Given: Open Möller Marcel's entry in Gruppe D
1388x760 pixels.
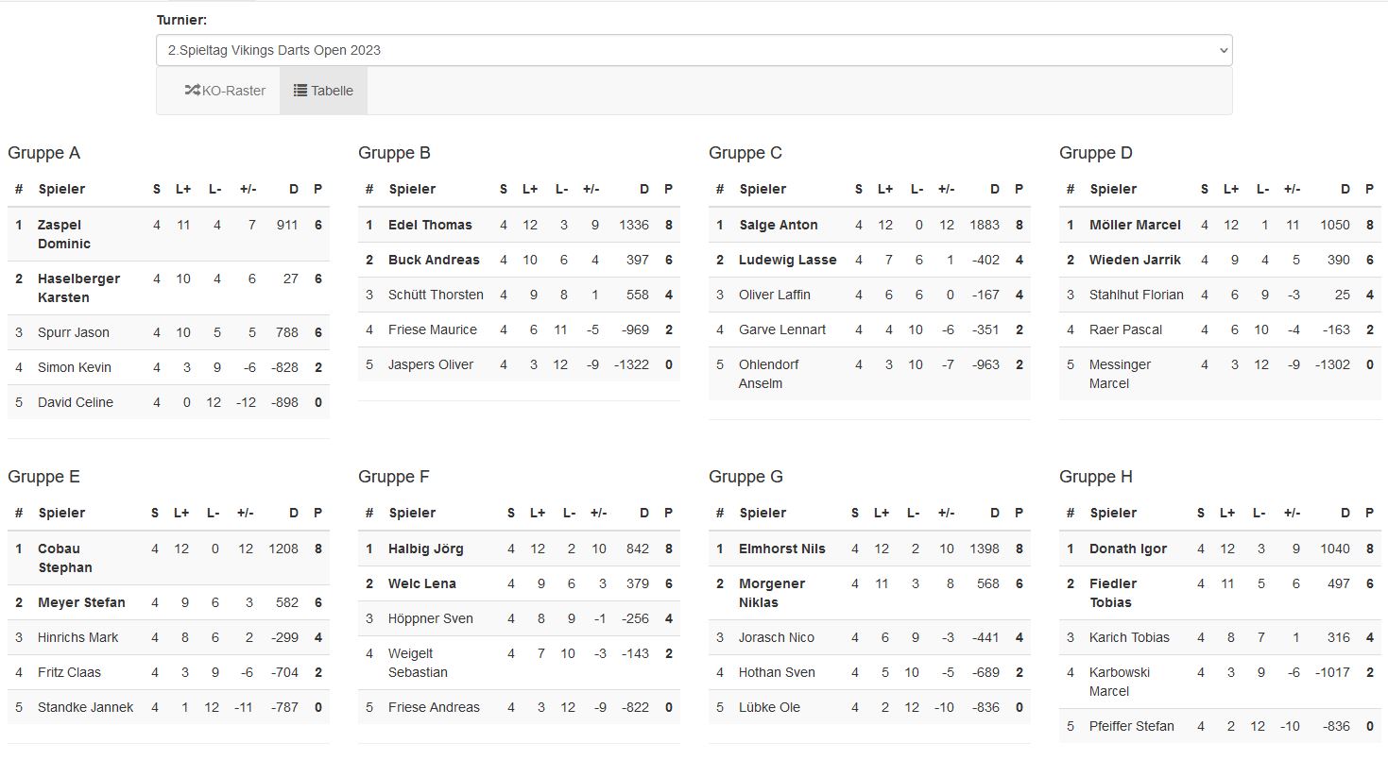Looking at the screenshot, I should coord(1135,225).
